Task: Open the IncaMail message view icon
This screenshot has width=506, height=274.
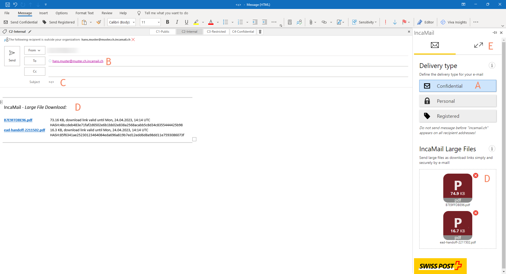Action: (x=435, y=45)
